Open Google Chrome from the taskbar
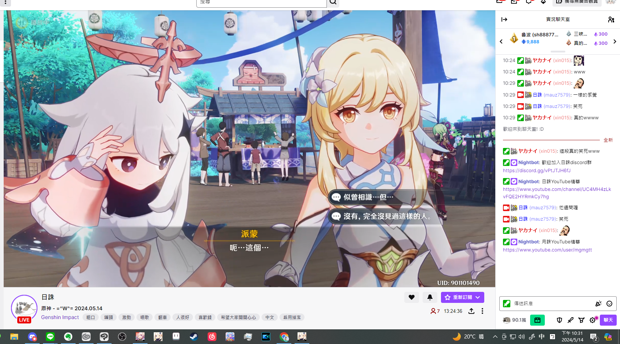 pos(284,337)
